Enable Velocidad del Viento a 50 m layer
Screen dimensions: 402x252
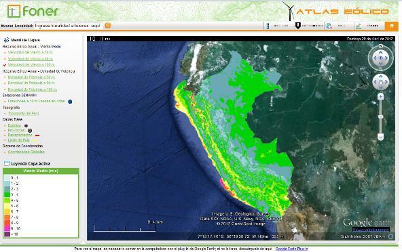(x=31, y=52)
